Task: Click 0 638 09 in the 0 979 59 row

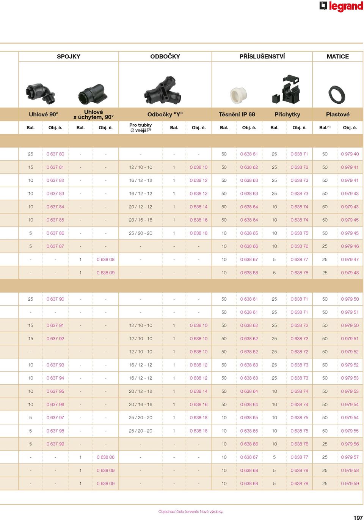Action: point(105,484)
